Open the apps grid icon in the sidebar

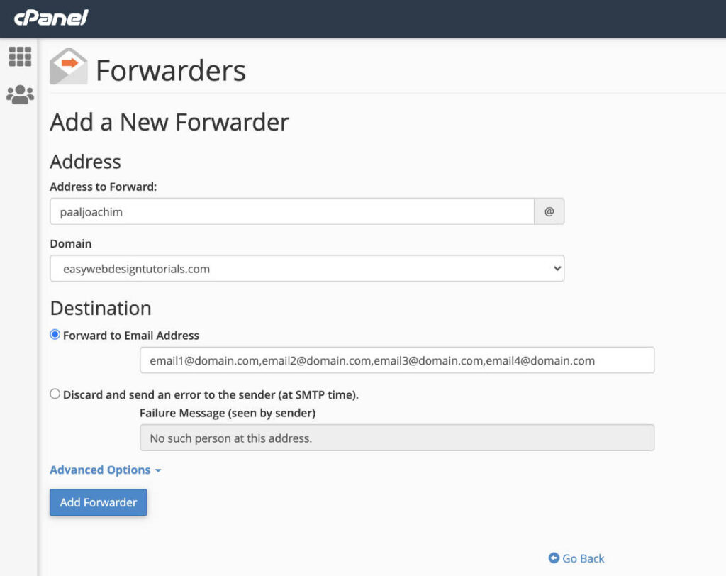pos(20,57)
